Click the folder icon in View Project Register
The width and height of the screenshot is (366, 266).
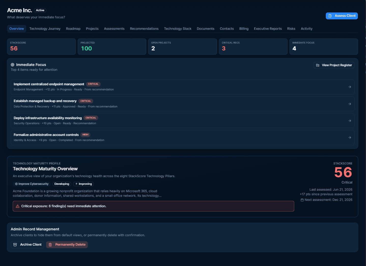(x=318, y=65)
